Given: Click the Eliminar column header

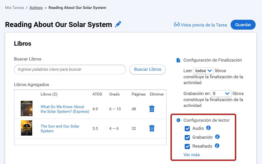Looking at the screenshot, I should (157, 94).
